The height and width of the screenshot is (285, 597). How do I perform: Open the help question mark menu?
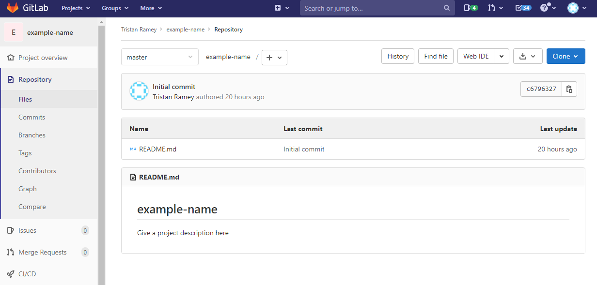[548, 8]
